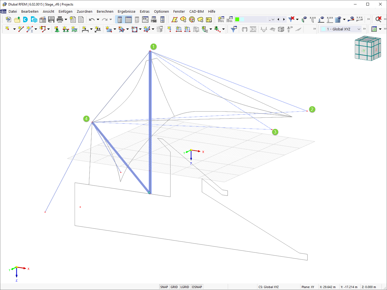Expand the undo history dropdown arrow
387x290 pixels.
point(98,20)
